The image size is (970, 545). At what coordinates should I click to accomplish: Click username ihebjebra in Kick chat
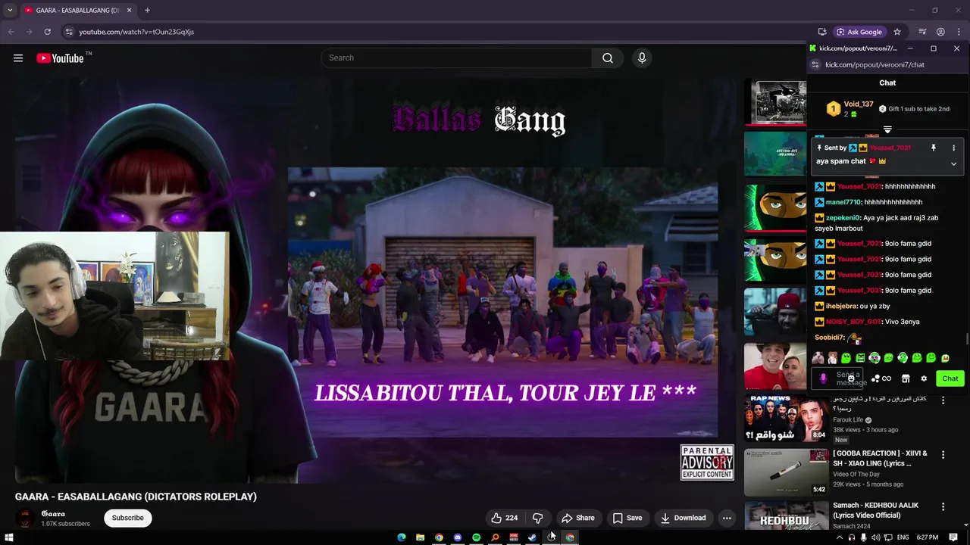click(x=841, y=306)
